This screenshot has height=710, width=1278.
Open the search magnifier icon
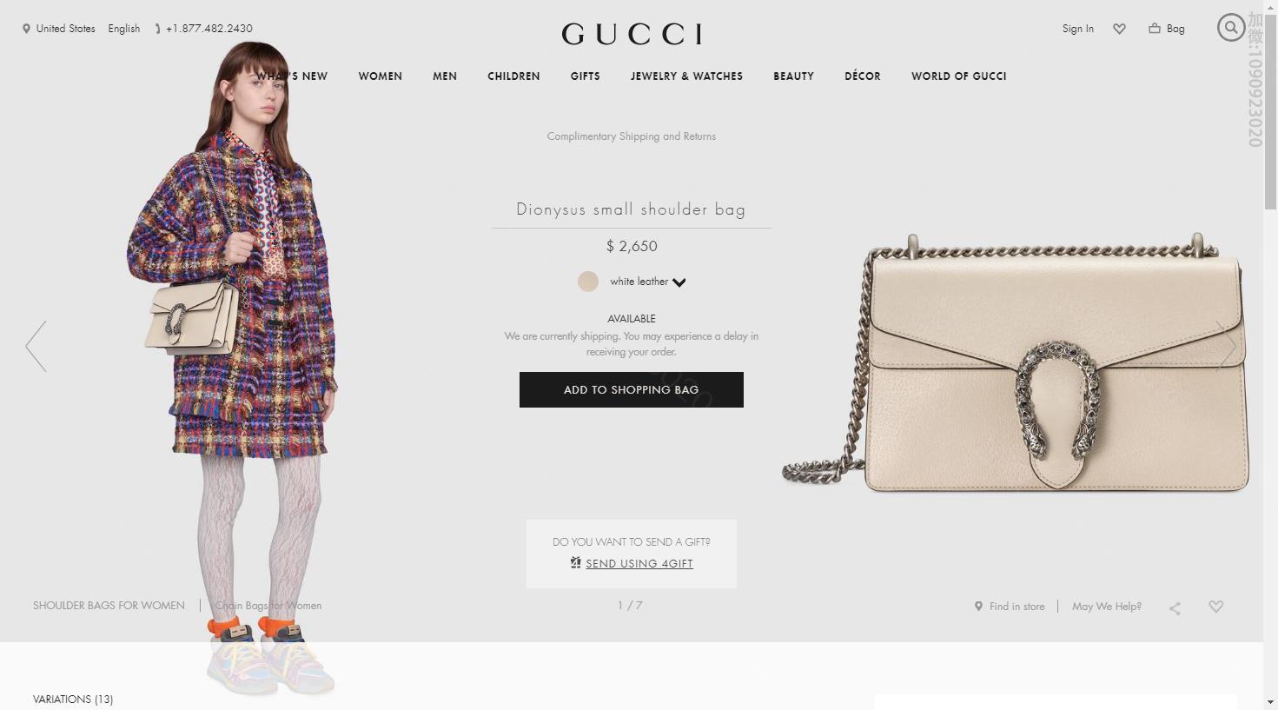click(x=1230, y=28)
